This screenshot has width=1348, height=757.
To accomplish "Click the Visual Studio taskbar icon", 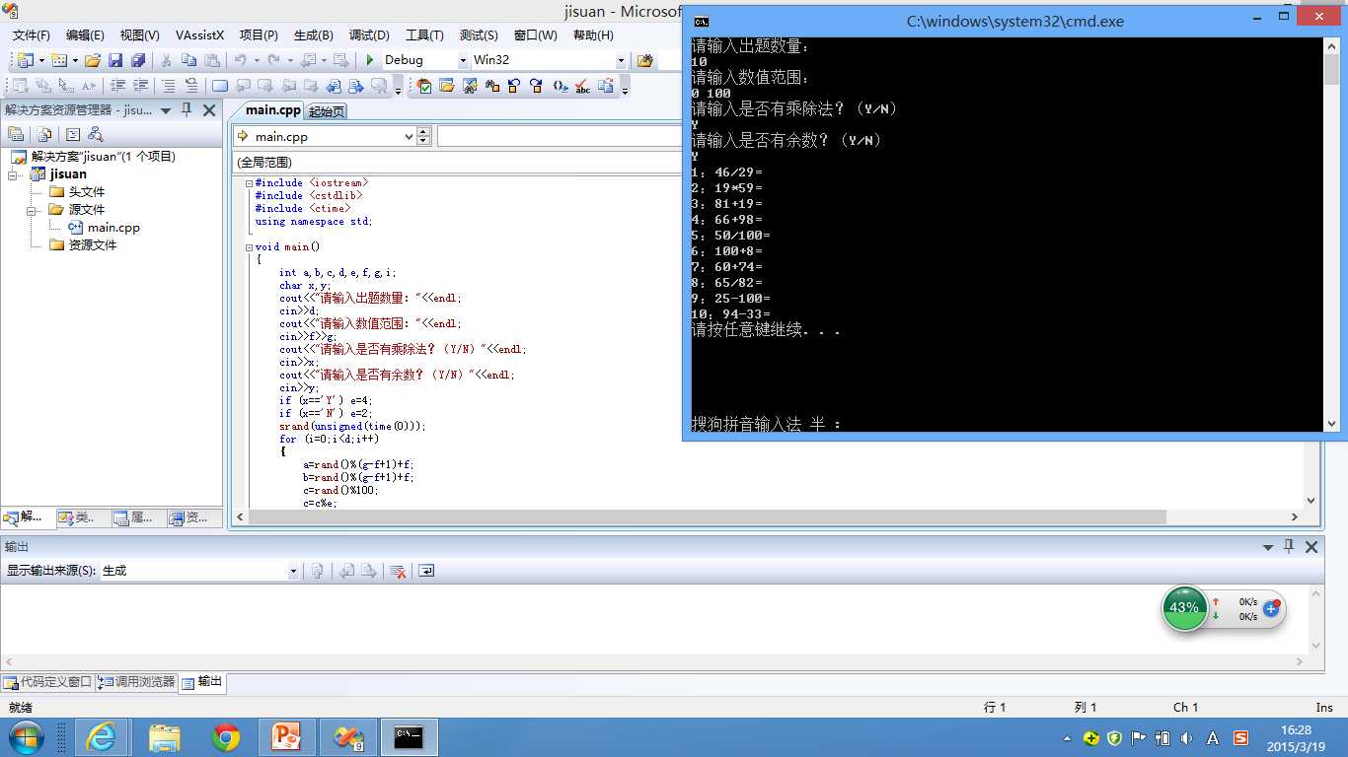I will point(347,737).
